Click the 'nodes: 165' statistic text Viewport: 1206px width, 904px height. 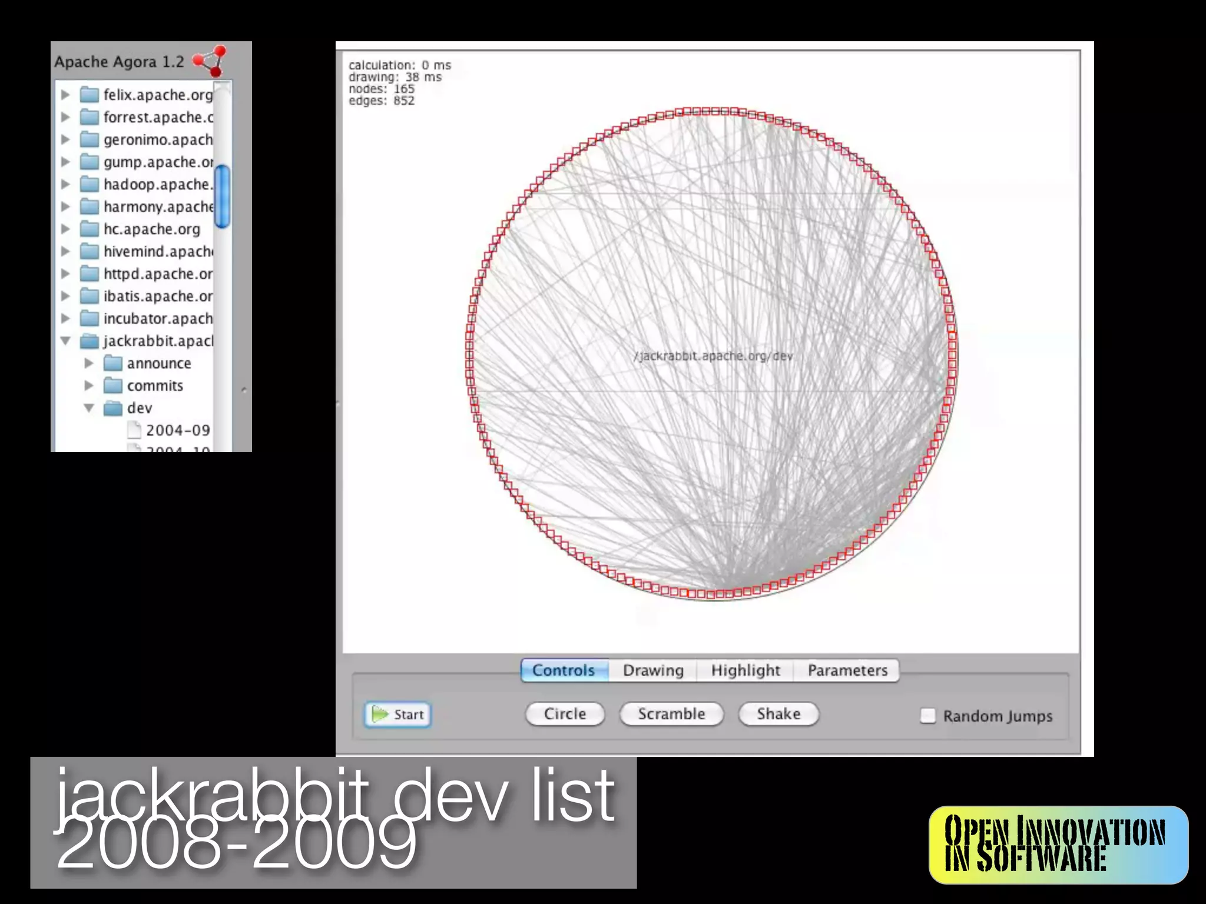click(382, 89)
